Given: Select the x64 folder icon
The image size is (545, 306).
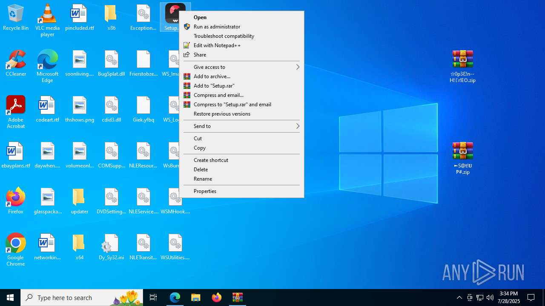Looking at the screenshot, I should coord(80,247).
